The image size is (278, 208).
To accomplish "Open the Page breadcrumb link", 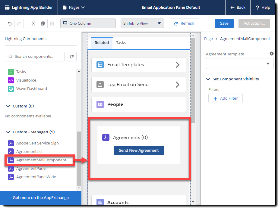I will tap(208, 39).
